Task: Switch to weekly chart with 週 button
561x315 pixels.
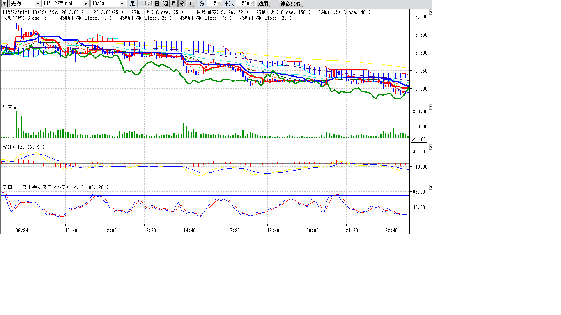Action: point(165,4)
